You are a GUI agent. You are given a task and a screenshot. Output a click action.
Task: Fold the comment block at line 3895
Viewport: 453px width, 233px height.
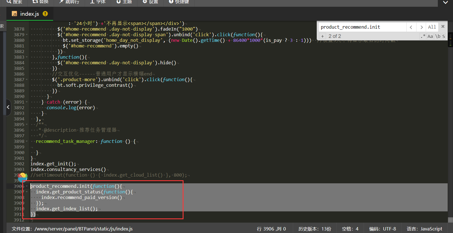pos(27,124)
